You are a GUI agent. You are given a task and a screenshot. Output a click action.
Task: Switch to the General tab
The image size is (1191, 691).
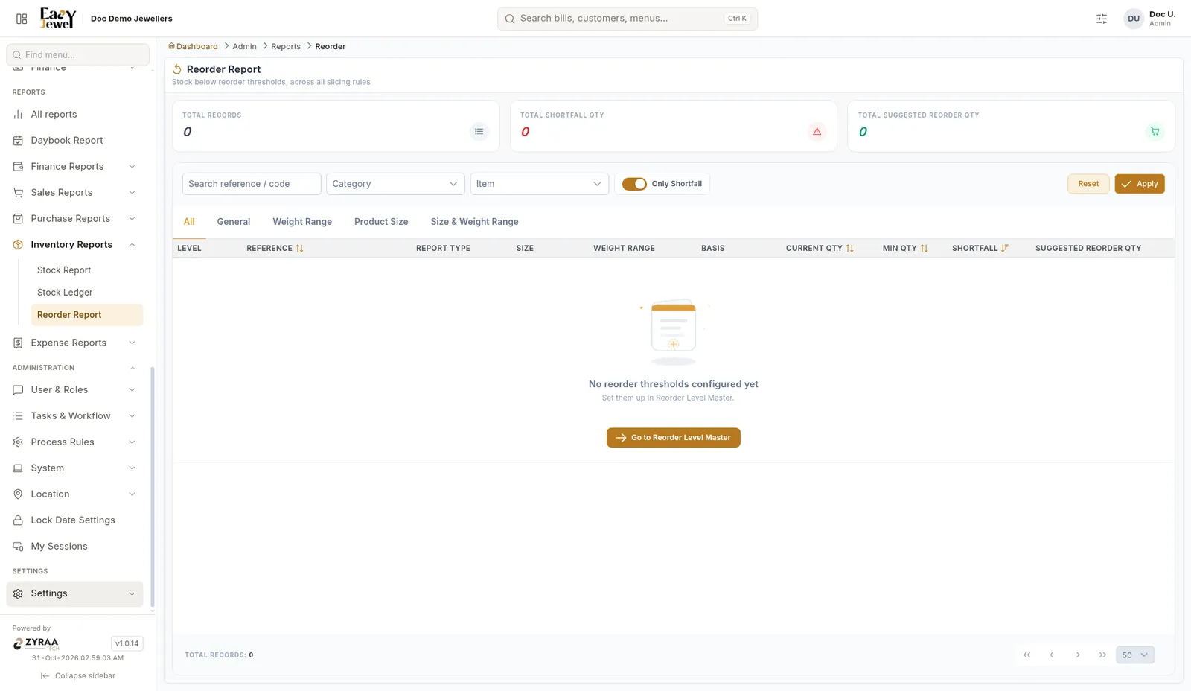pyautogui.click(x=234, y=222)
